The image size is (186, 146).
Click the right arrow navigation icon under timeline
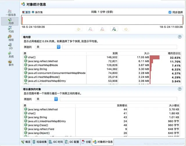point(126,29)
